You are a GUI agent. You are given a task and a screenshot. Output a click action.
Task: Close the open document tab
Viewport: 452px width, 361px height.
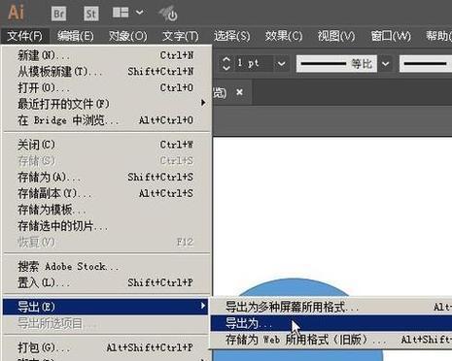[x=239, y=92]
